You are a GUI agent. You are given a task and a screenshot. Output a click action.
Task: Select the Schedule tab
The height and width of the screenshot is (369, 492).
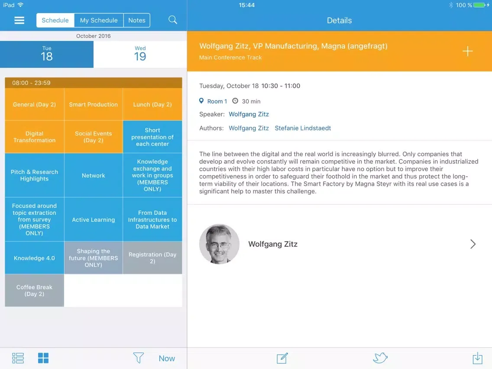55,20
